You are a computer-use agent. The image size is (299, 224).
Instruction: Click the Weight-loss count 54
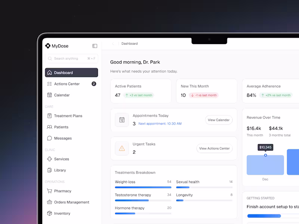click(169, 182)
